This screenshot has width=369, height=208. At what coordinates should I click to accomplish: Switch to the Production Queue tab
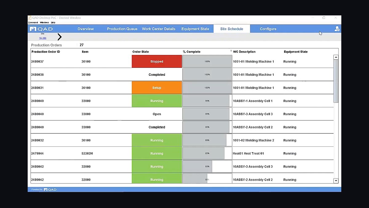point(122,29)
